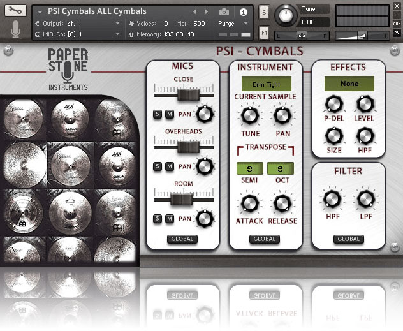Solo the instrument with S button
403x331 pixels.
(265, 12)
